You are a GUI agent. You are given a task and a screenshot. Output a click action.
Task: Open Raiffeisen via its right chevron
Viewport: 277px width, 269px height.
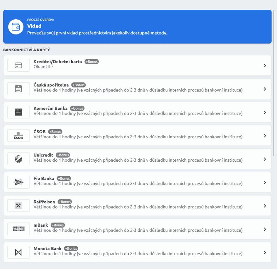(x=265, y=206)
